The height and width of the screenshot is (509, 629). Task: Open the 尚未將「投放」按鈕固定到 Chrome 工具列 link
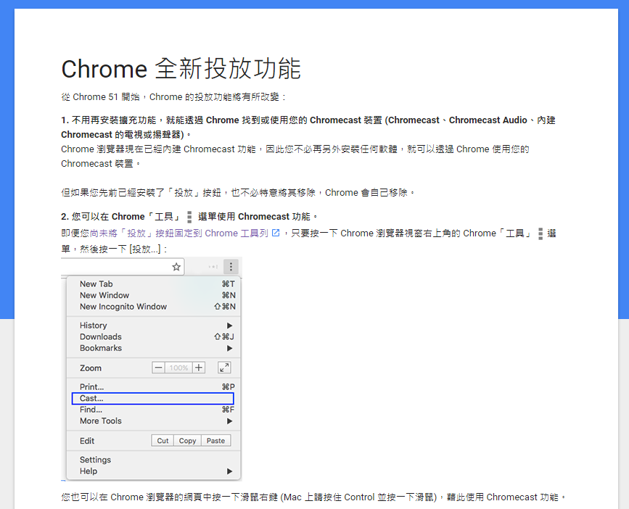[x=179, y=233]
